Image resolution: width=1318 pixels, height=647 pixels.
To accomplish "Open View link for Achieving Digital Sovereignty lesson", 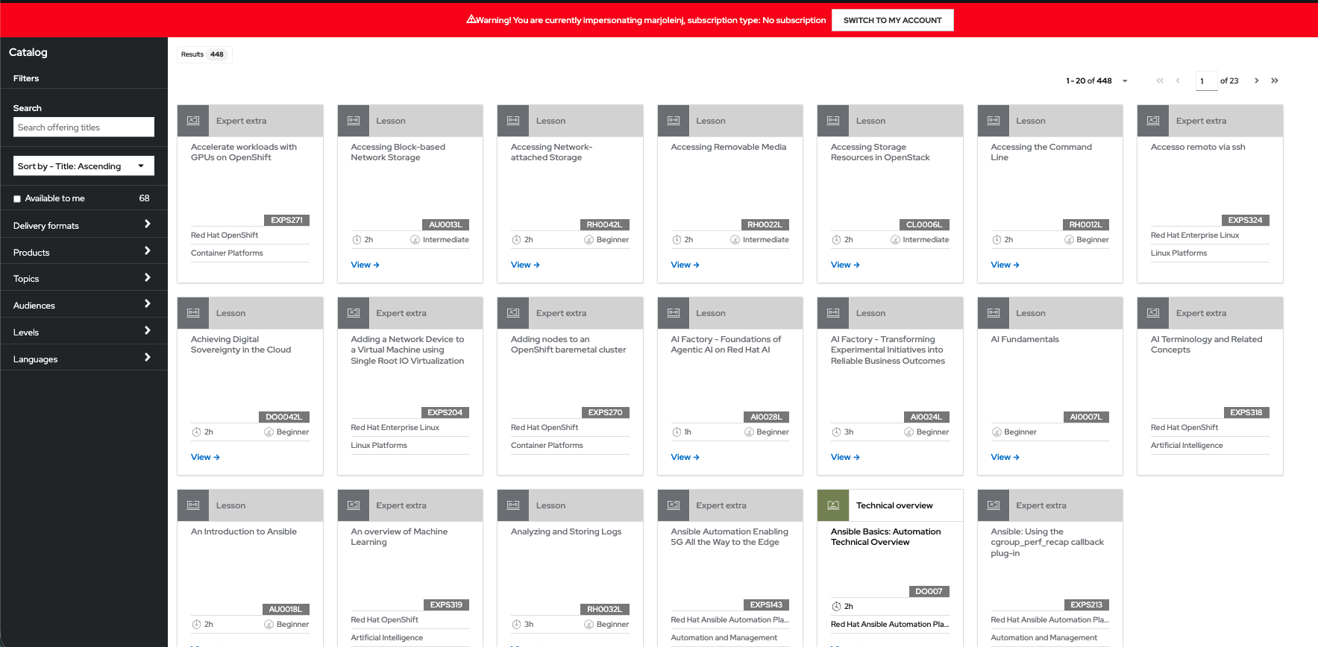I will (x=205, y=457).
